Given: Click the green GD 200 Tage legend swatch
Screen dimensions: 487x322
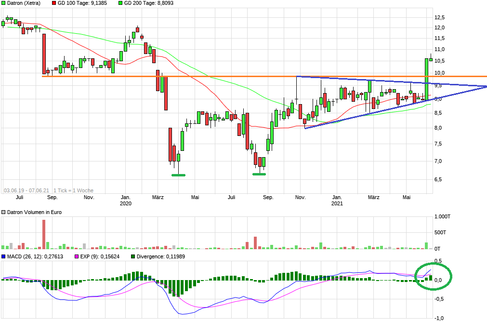Looking at the screenshot, I should pos(120,3).
